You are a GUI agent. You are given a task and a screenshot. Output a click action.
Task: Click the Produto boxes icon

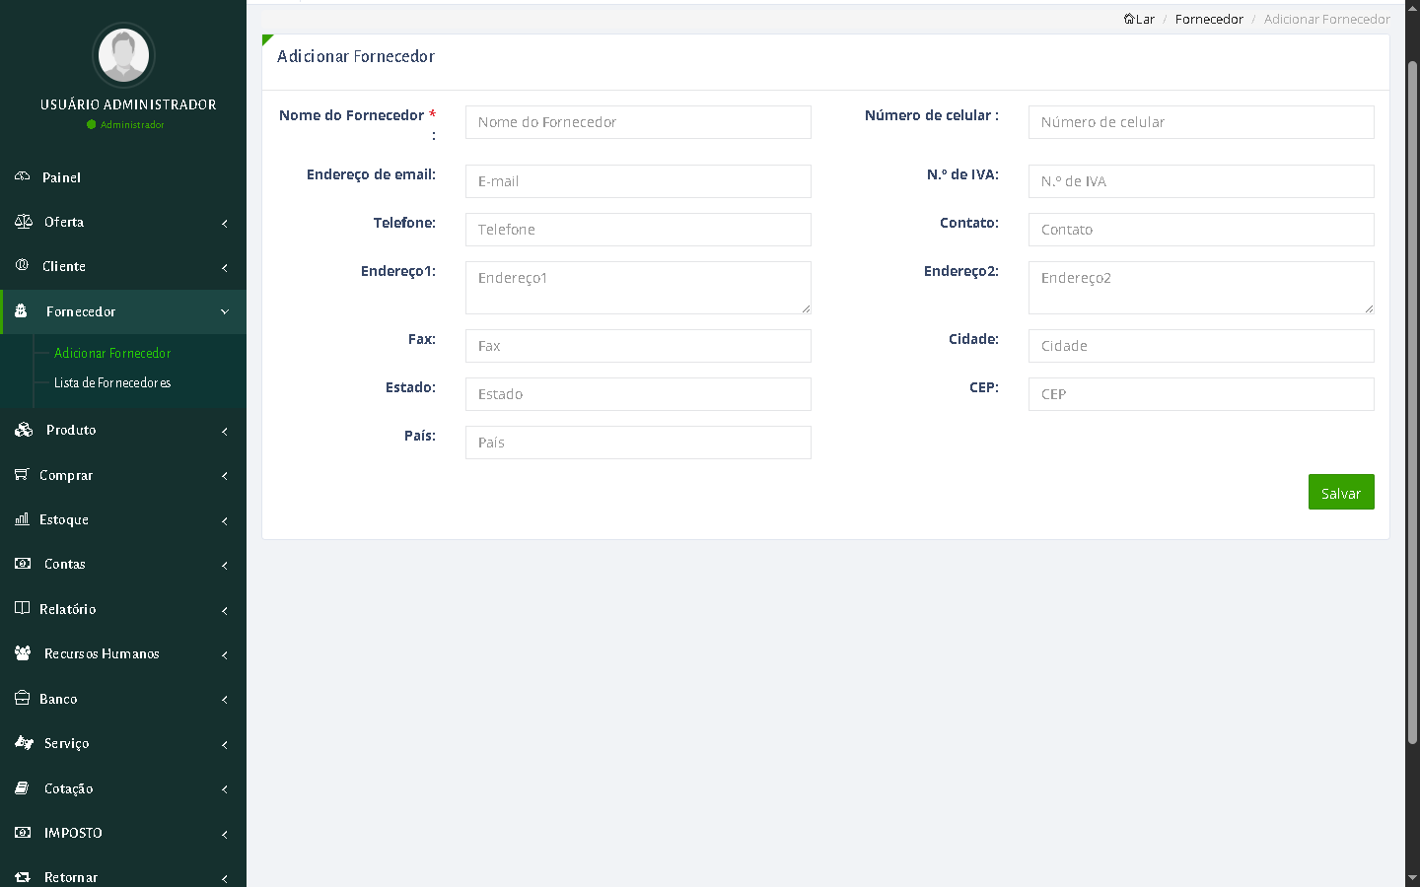pyautogui.click(x=24, y=430)
